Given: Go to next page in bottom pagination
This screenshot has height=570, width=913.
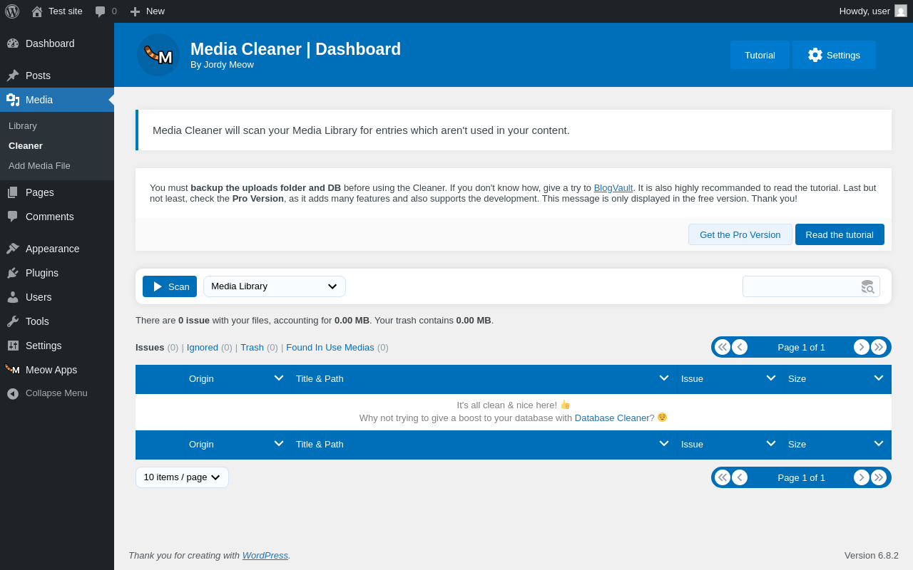Looking at the screenshot, I should point(862,477).
